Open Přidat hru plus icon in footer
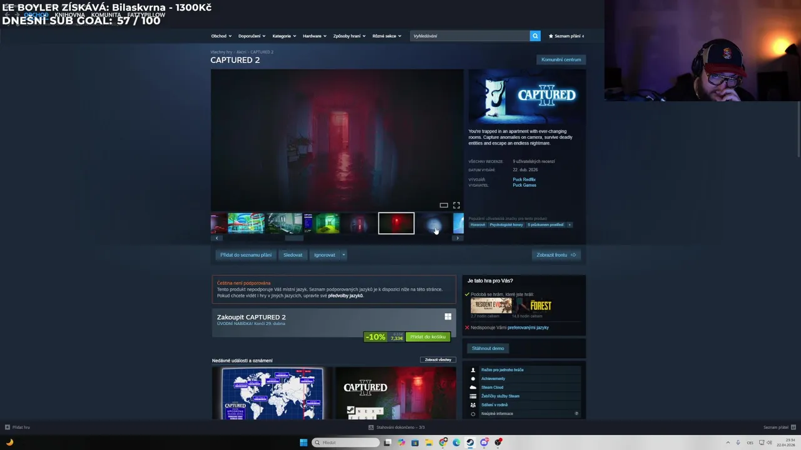Screen dimensions: 801x450 8,427
